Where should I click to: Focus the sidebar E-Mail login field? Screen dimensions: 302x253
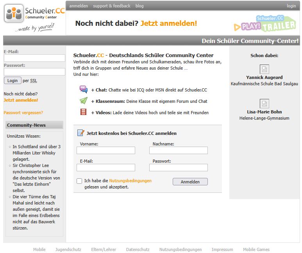coord(34,58)
